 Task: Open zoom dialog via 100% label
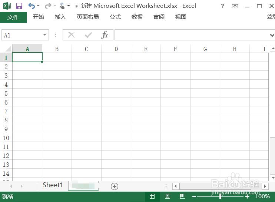[x=262, y=196]
